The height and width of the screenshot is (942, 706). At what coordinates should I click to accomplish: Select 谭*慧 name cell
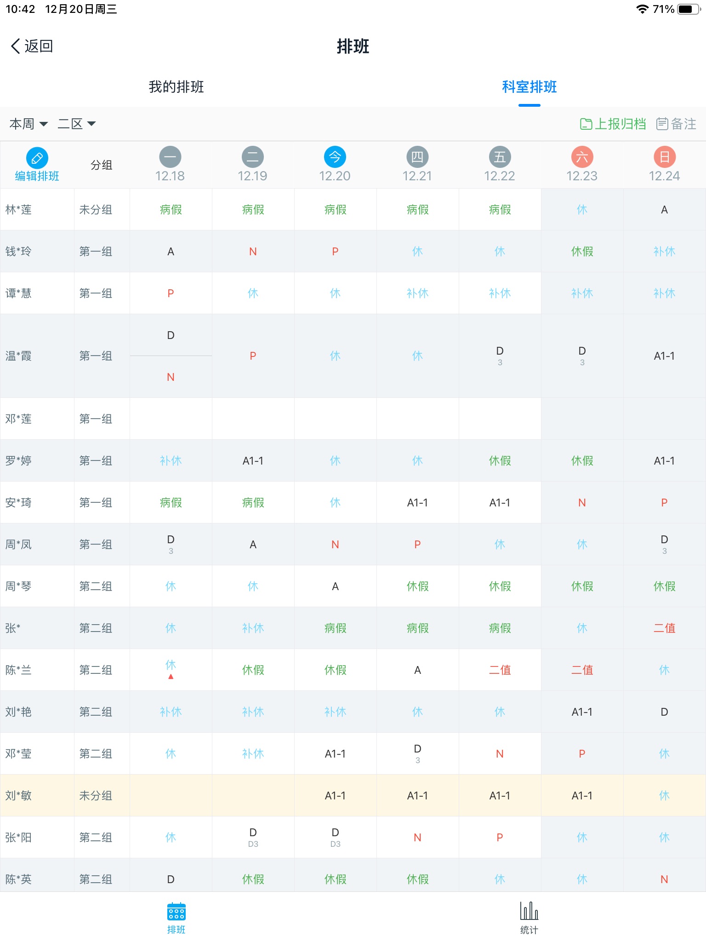[x=37, y=293]
